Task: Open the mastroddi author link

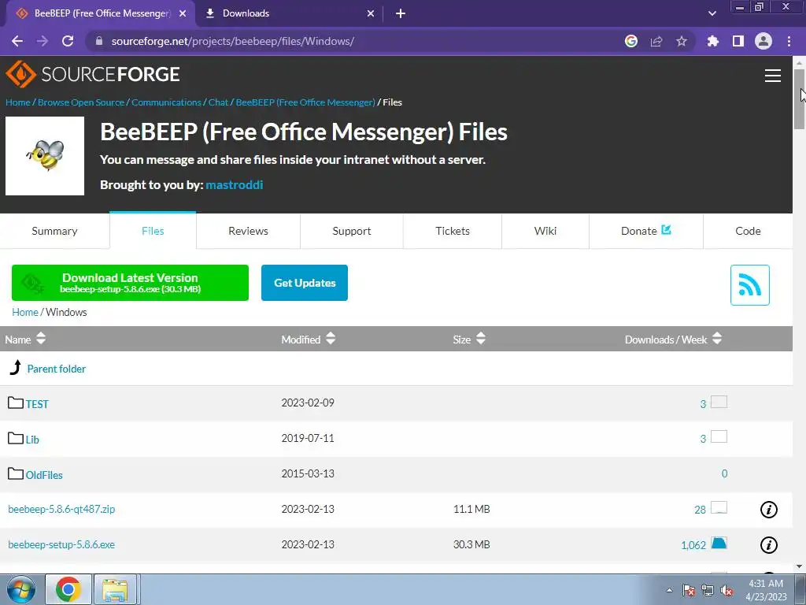Action: (x=235, y=184)
